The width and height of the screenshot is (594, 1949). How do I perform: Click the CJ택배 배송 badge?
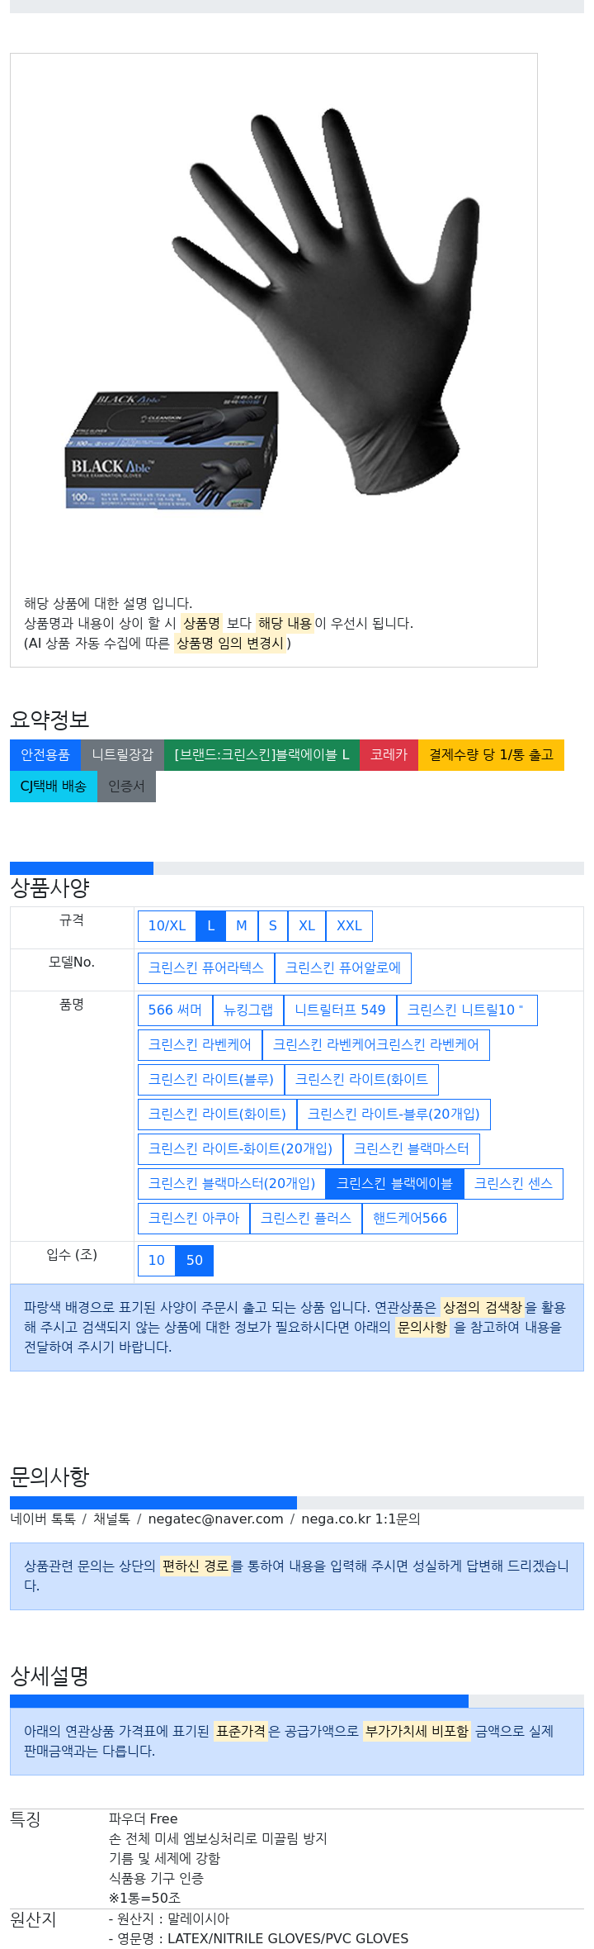pyautogui.click(x=54, y=787)
